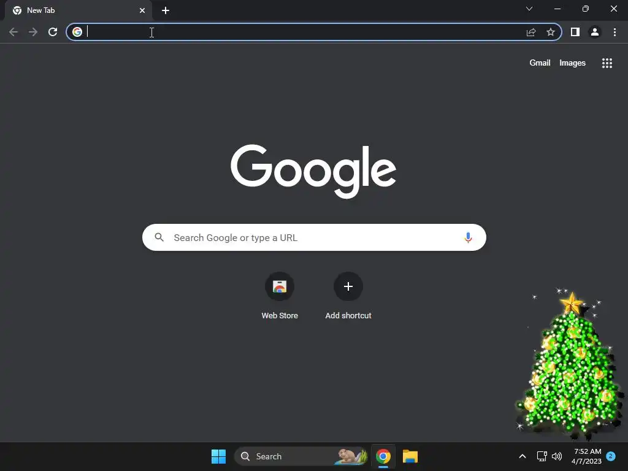
Task: Open the Images link
Action: click(x=572, y=63)
